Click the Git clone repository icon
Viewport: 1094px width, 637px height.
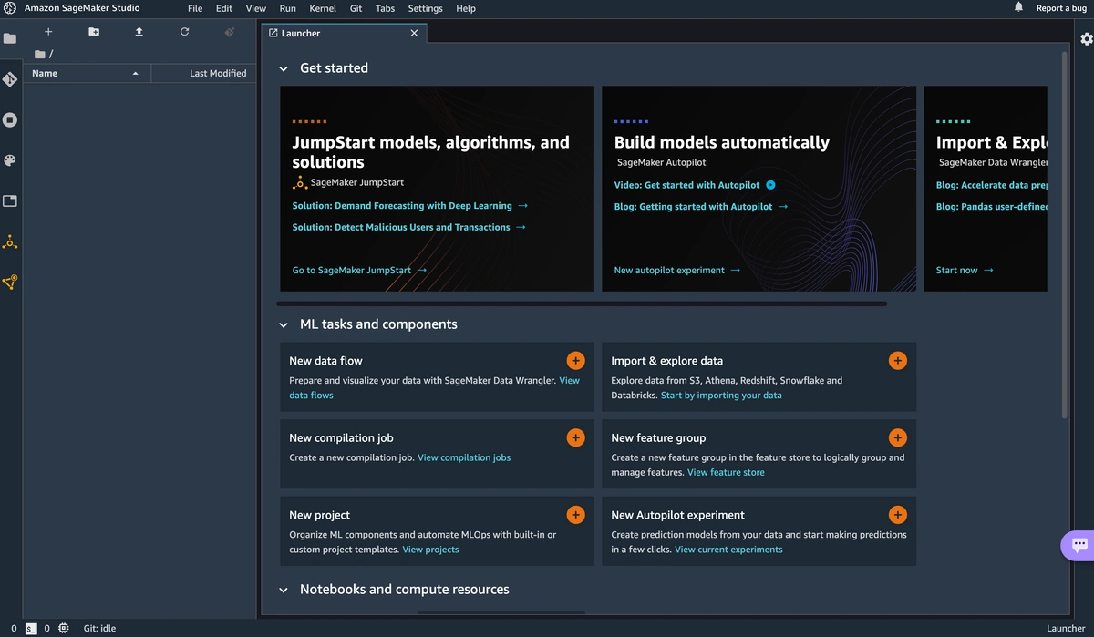click(x=230, y=32)
